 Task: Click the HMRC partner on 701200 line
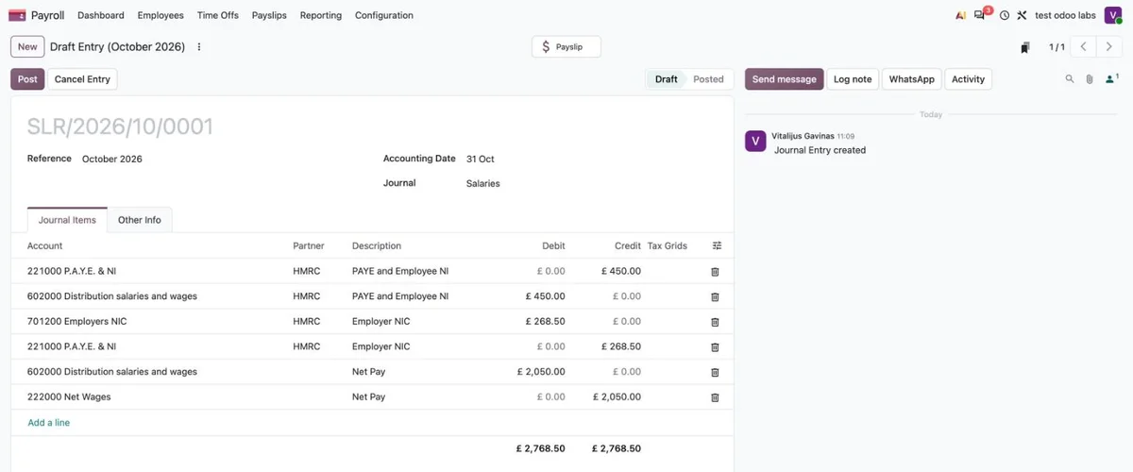(x=307, y=322)
